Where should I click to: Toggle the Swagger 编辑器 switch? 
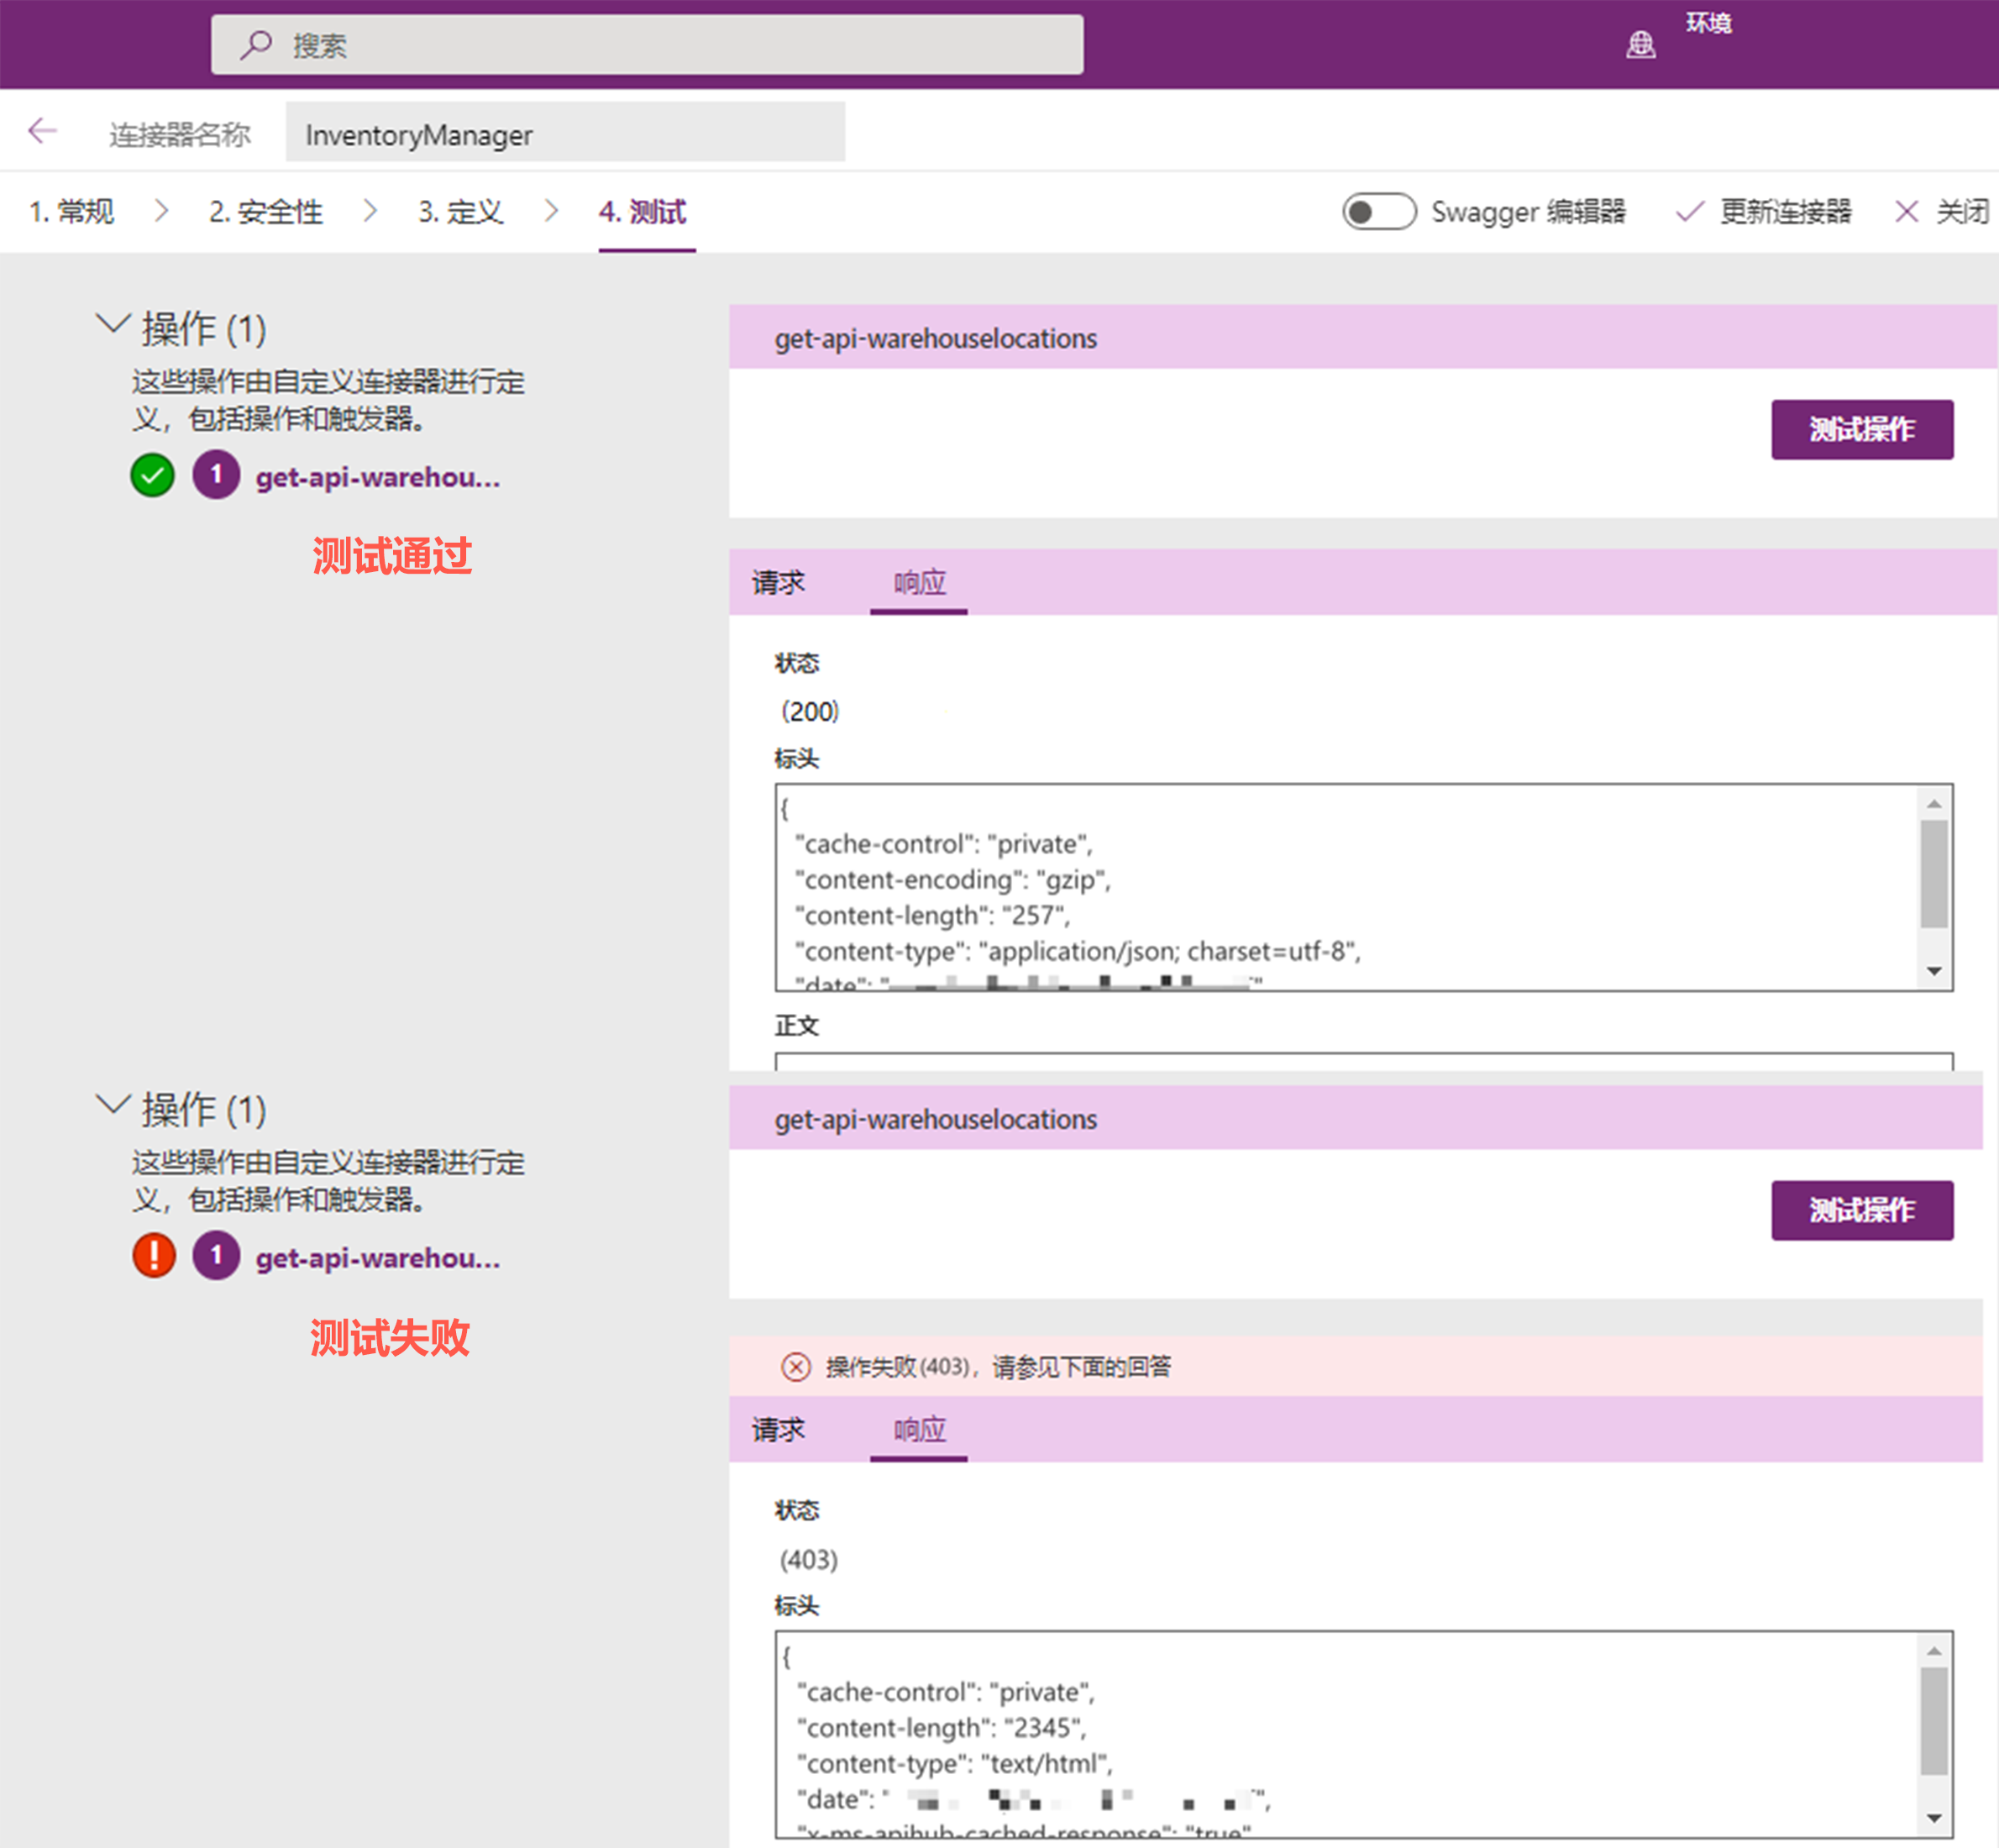point(1379,212)
